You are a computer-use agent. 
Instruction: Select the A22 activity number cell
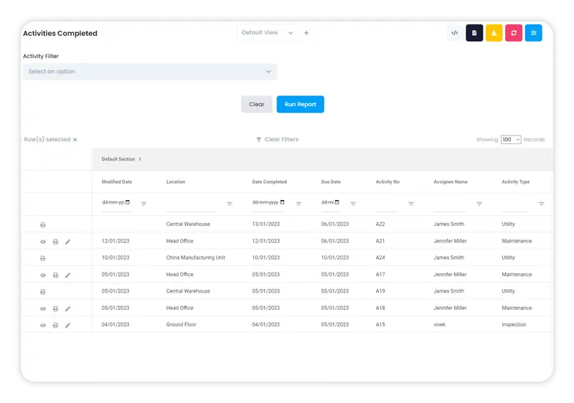pyautogui.click(x=380, y=224)
